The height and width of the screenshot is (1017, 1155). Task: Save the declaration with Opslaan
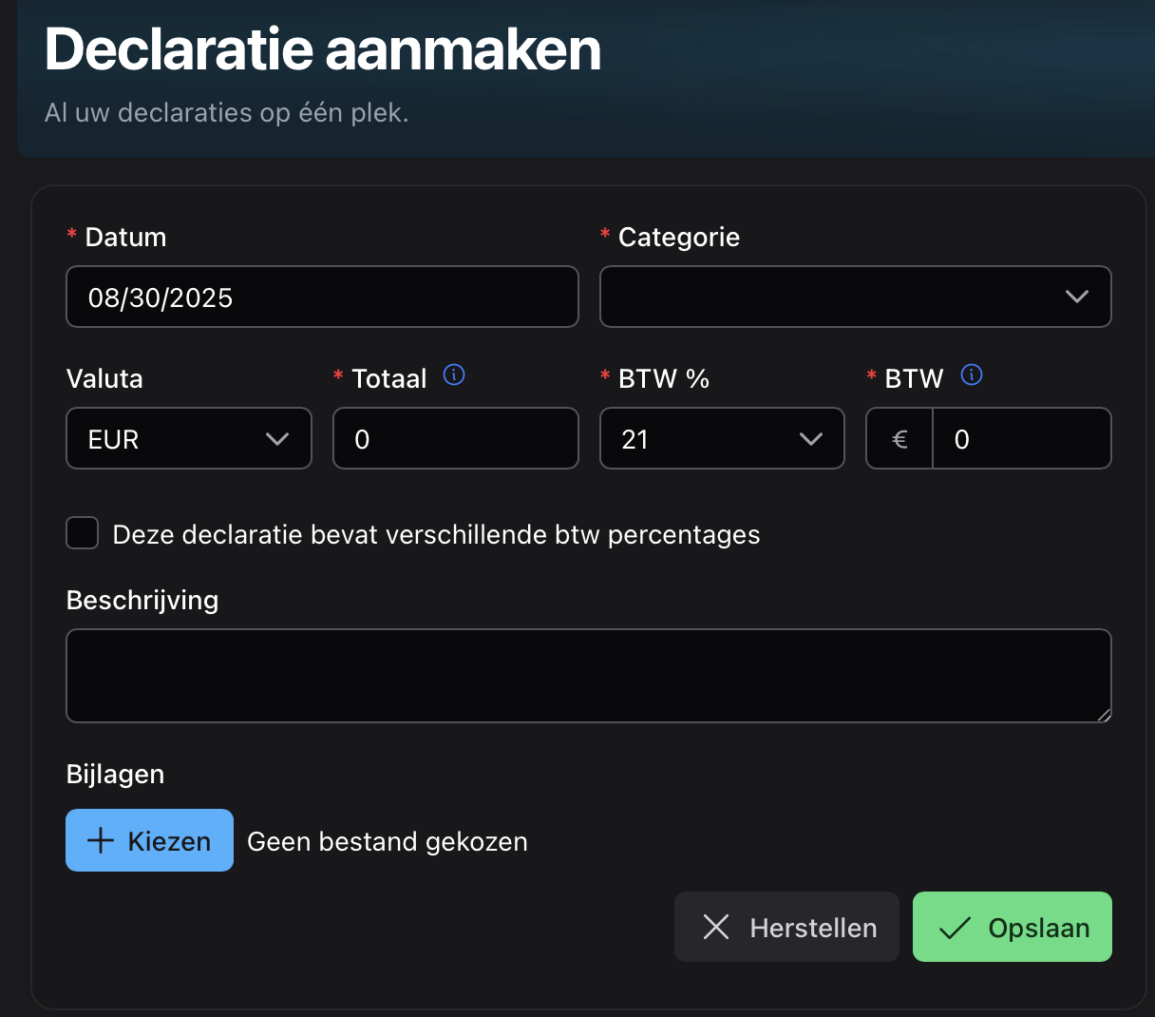pyautogui.click(x=1012, y=927)
